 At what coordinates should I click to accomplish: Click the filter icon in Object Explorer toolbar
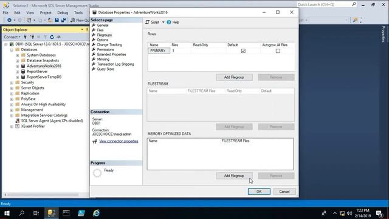(45, 37)
